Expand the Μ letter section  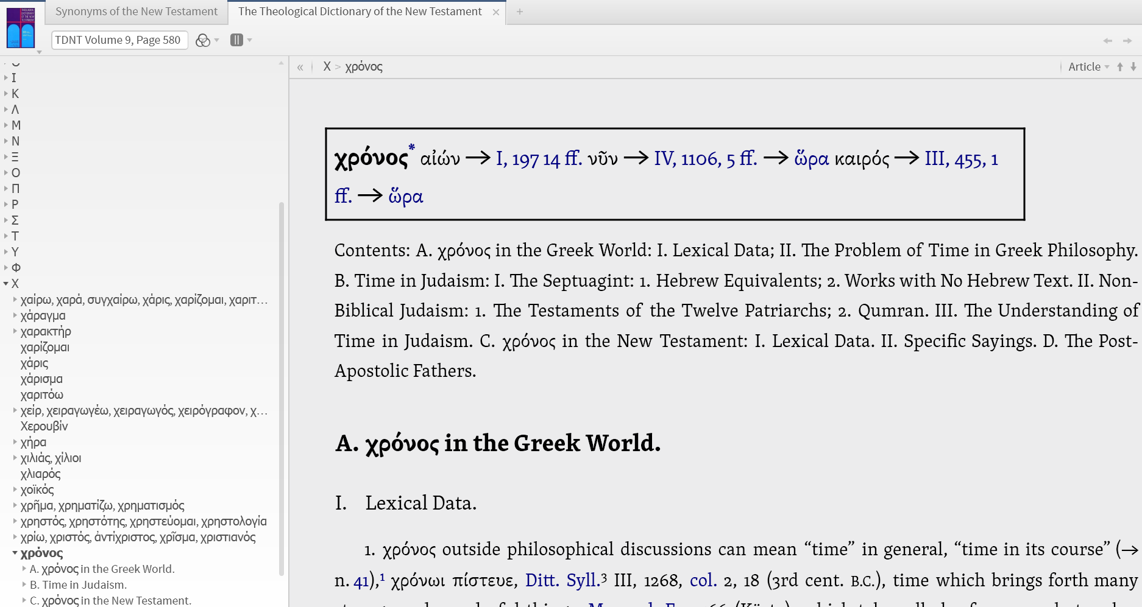[x=6, y=125]
